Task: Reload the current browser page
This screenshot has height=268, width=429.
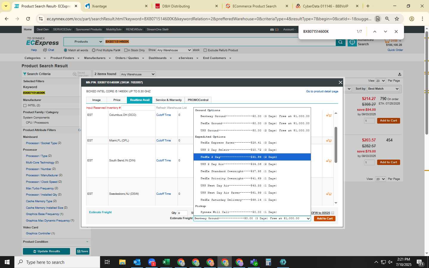Action: pos(28,19)
